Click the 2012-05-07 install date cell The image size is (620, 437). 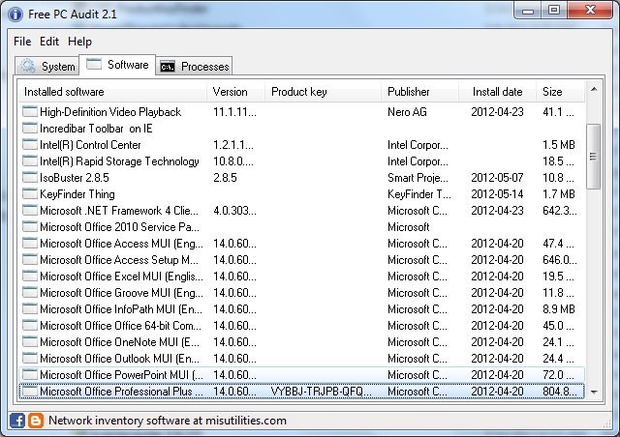pos(497,178)
